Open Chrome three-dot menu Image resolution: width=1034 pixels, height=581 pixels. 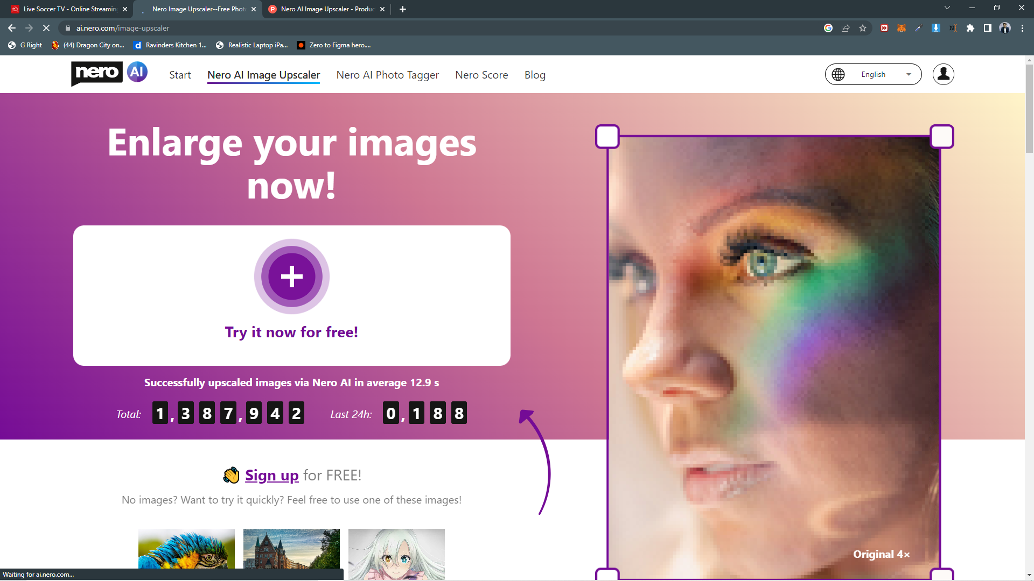pos(1022,28)
